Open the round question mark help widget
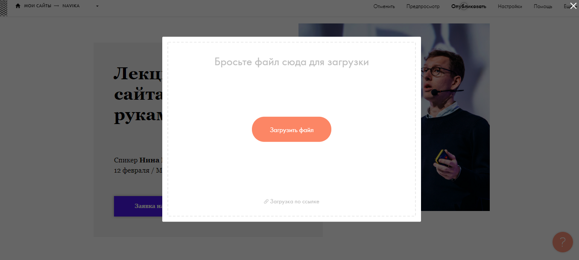 pos(563,242)
